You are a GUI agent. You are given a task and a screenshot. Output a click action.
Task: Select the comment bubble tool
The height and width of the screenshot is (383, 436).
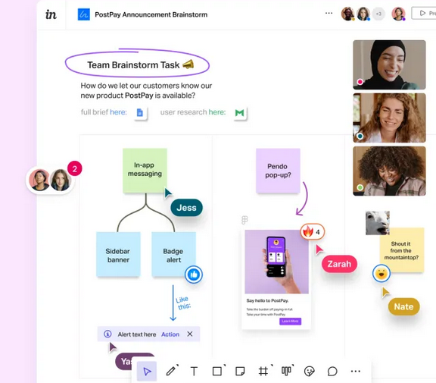coord(332,372)
